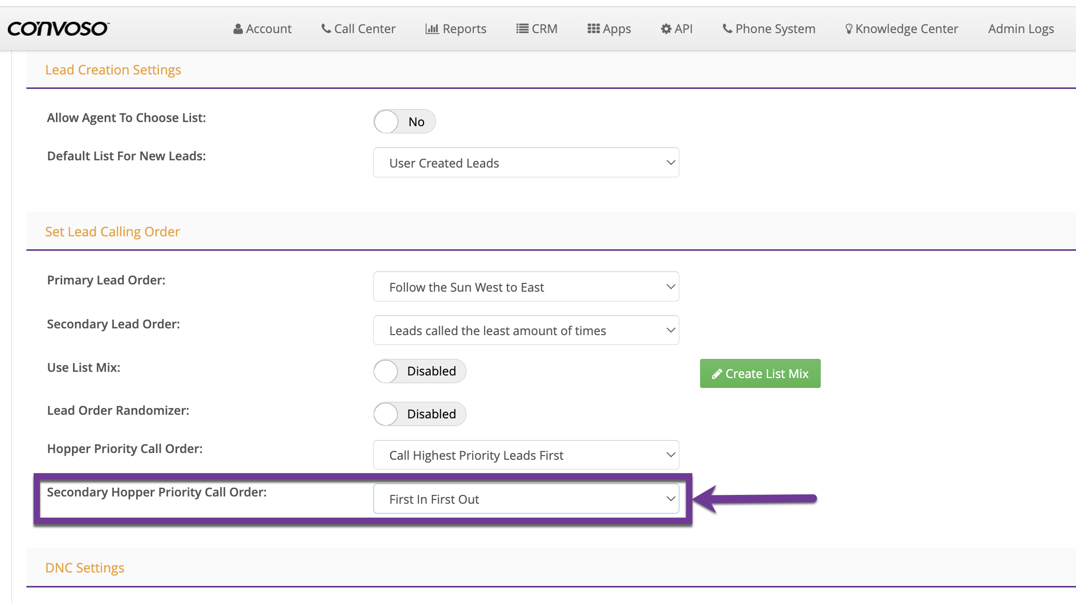Enable the Lead Order Randomizer toggle
This screenshot has height=603, width=1076.
click(x=419, y=414)
